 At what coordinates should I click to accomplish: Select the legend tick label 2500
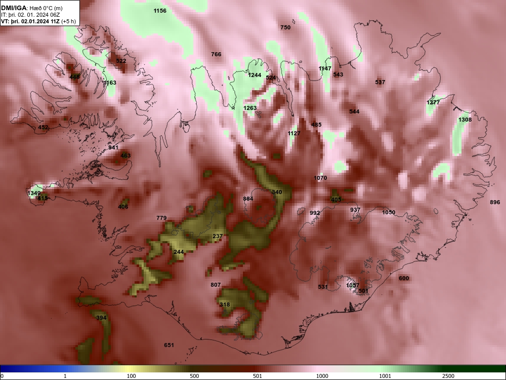[x=448, y=376]
